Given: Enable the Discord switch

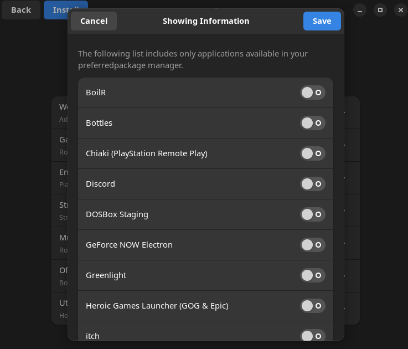Looking at the screenshot, I should [313, 184].
